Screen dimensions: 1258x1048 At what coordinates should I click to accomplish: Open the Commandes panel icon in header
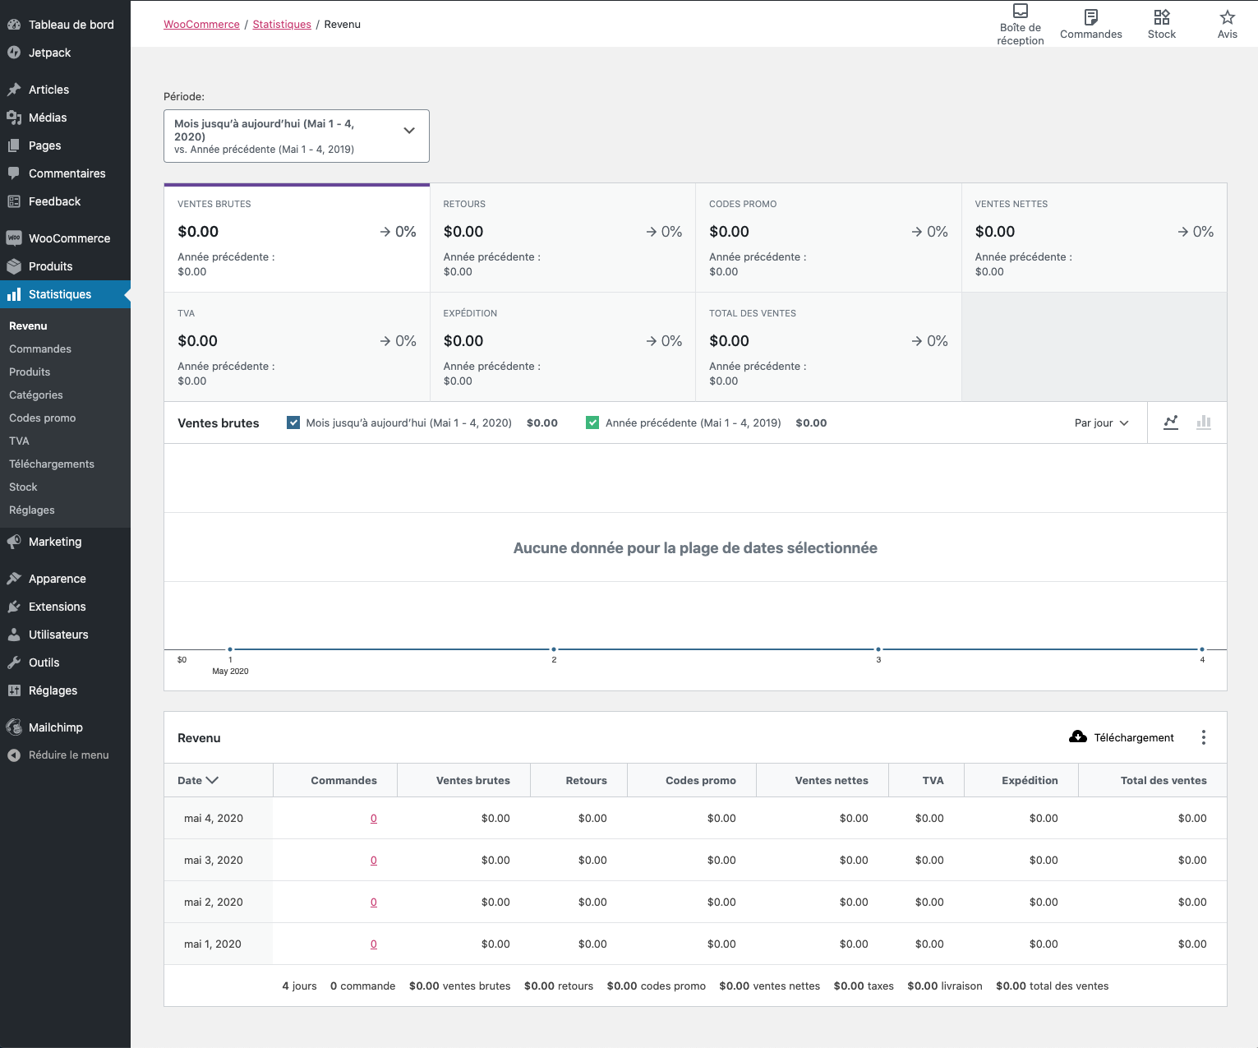(1090, 17)
